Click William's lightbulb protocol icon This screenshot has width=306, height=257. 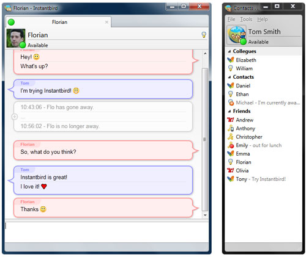point(231,68)
